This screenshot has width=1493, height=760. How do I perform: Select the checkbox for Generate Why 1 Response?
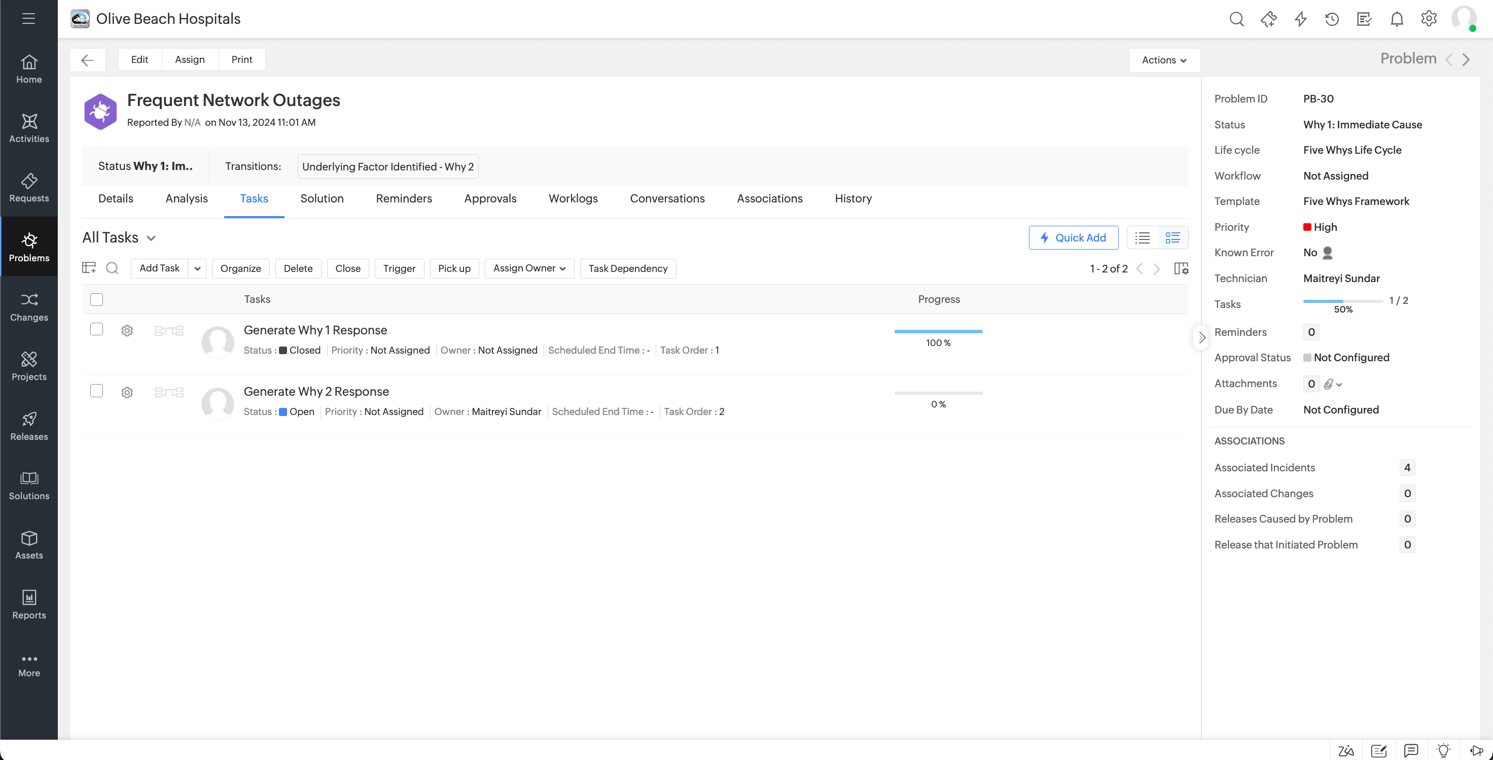click(x=96, y=329)
